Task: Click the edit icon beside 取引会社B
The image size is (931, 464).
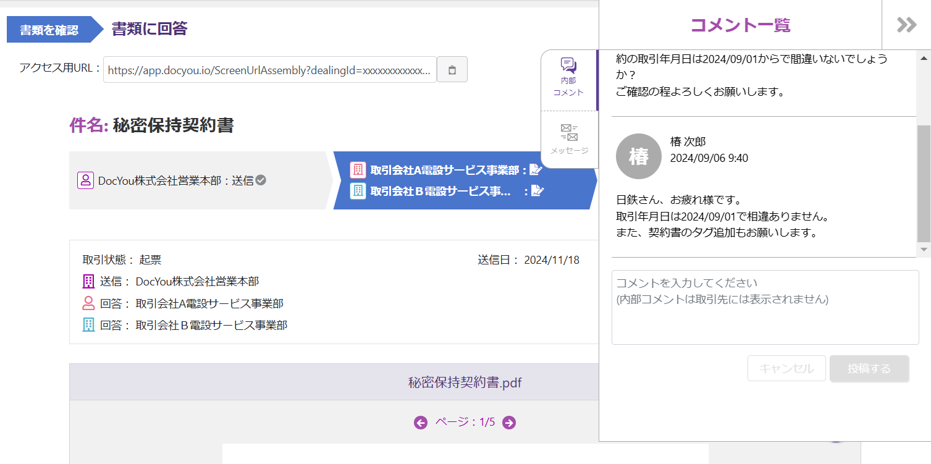Action: click(537, 191)
